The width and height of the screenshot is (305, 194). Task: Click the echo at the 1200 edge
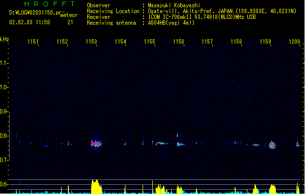298,144
